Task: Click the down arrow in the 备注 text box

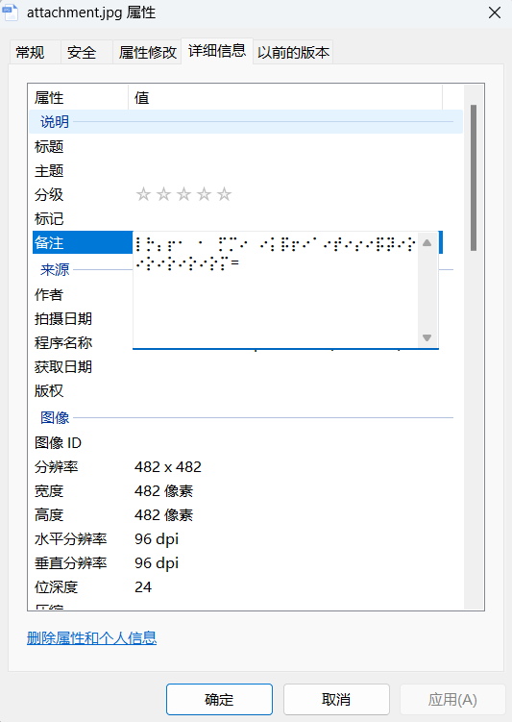Action: [x=427, y=337]
